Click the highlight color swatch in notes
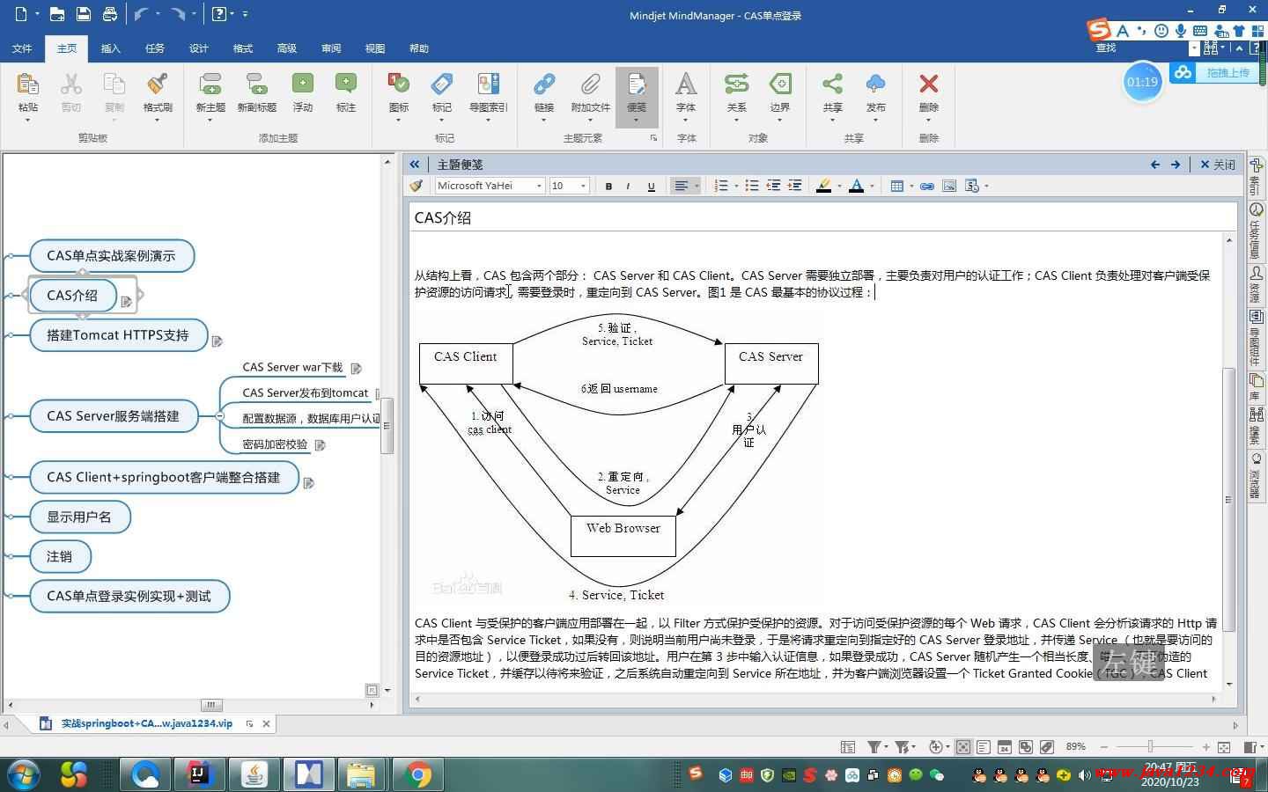 (824, 186)
